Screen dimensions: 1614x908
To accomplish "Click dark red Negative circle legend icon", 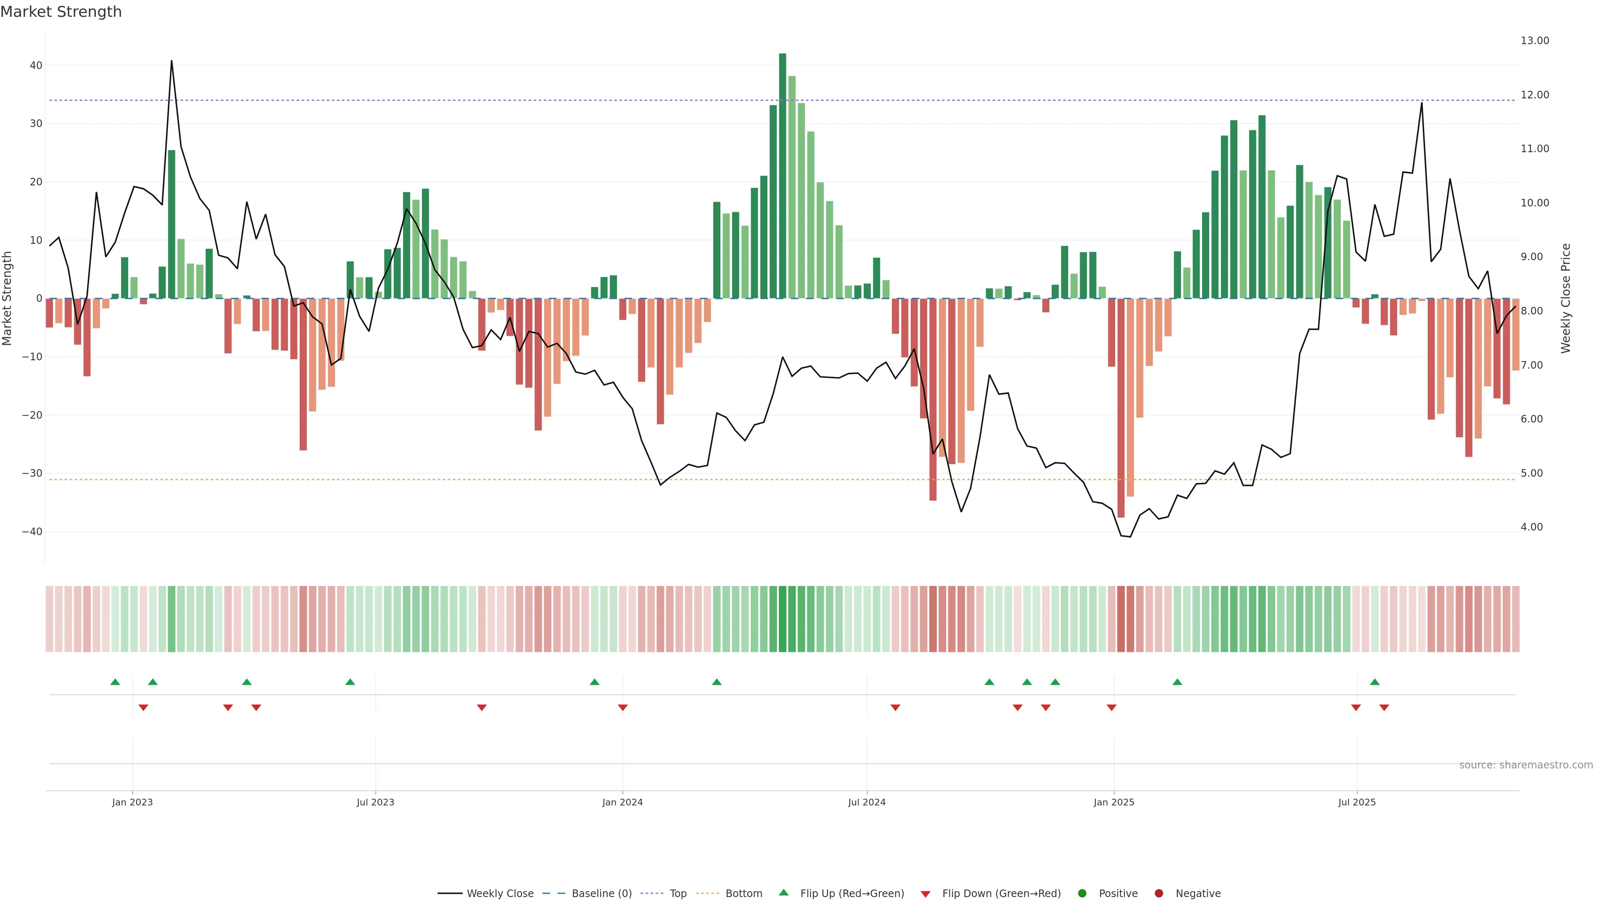I will click(1158, 894).
